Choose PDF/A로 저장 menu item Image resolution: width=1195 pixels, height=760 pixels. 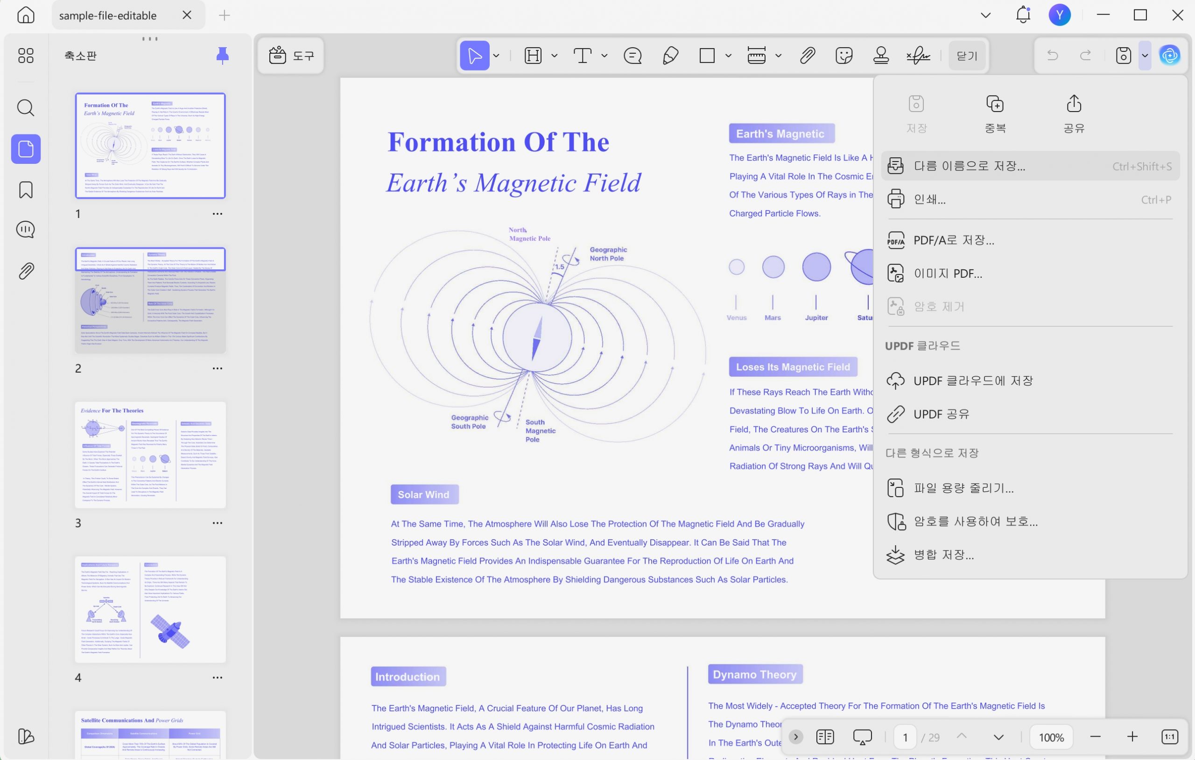point(1030,240)
